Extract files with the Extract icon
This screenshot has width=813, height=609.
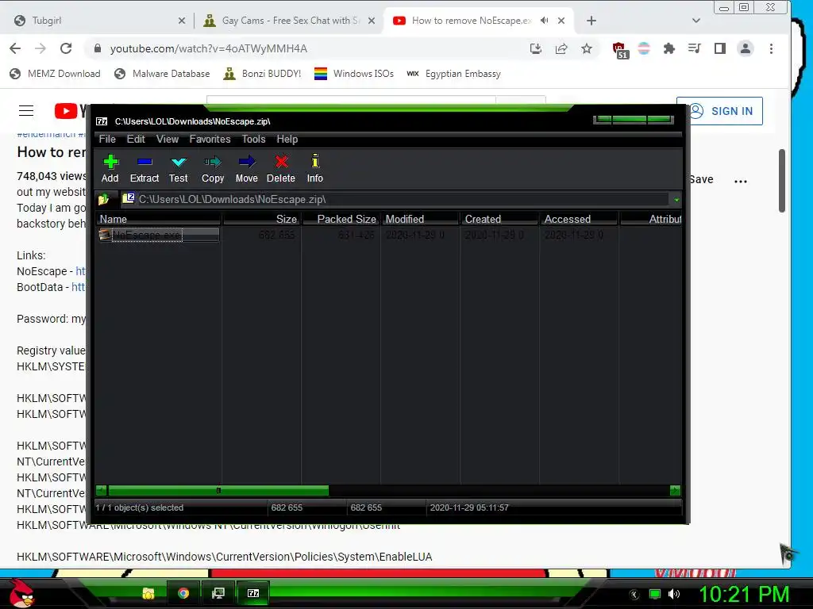[144, 169]
